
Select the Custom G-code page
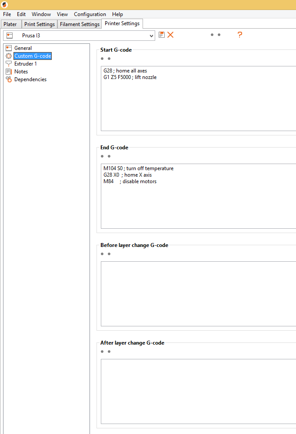33,56
